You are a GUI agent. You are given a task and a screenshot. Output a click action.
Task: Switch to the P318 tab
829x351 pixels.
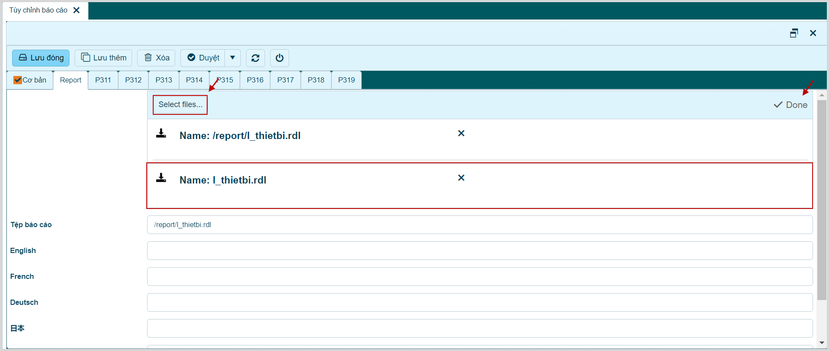[316, 80]
